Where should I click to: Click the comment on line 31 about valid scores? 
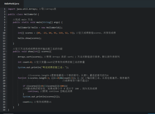60,89
